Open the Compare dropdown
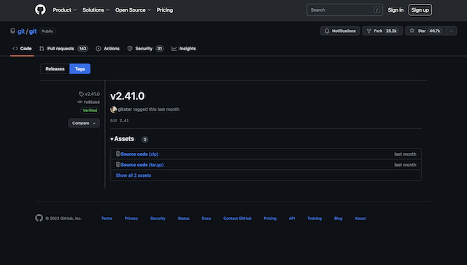The height and width of the screenshot is (265, 467). click(x=84, y=123)
